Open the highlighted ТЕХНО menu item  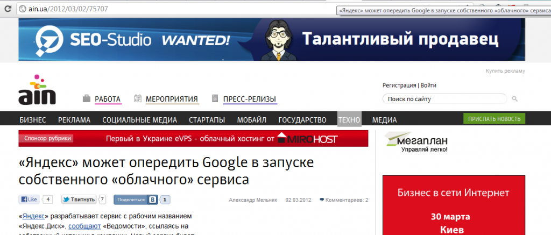(x=349, y=119)
